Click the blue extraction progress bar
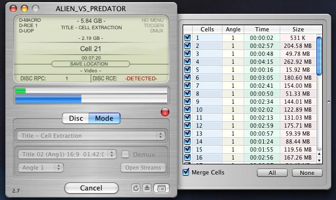Screen dimensions: 336x200 coord(91,99)
